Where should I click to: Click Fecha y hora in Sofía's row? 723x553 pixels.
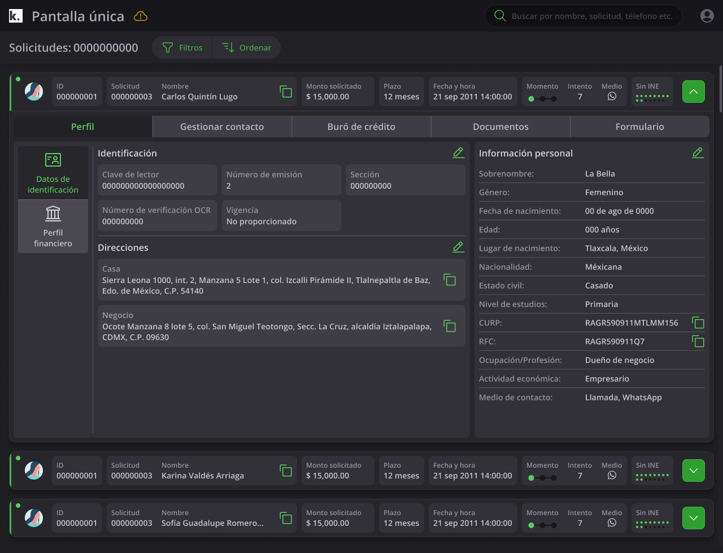(473, 518)
